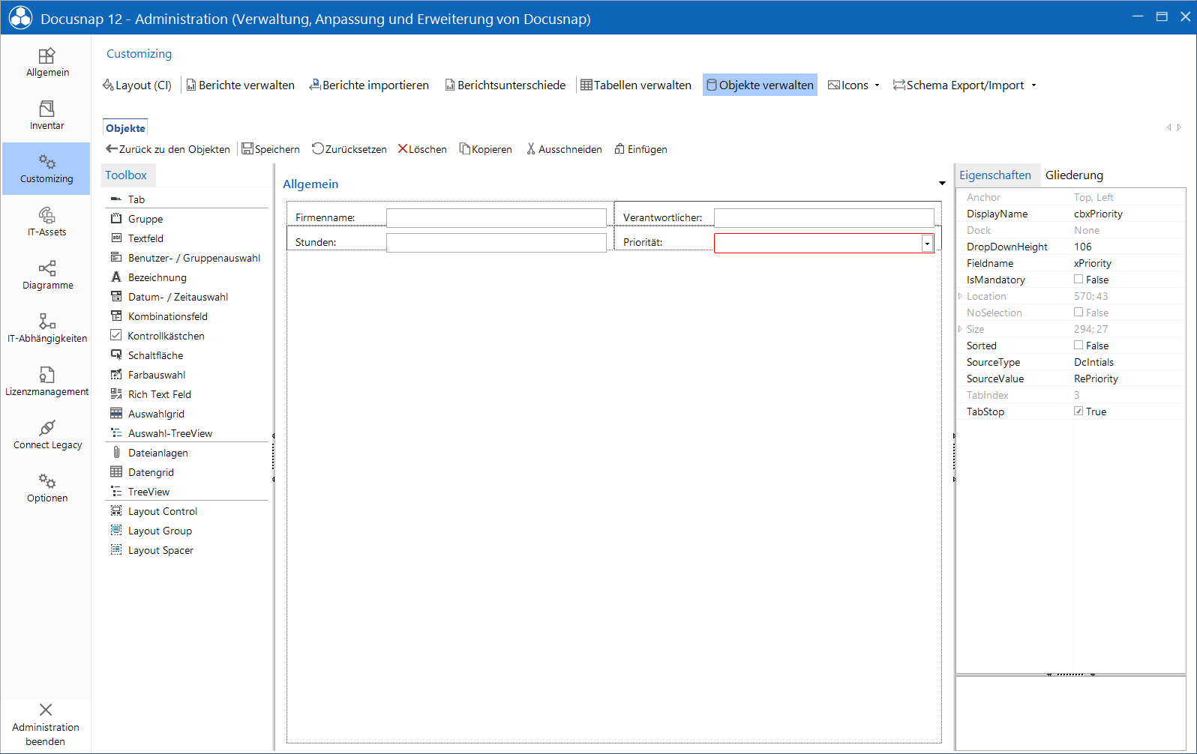
Task: Expand the Size property row
Action: tap(960, 329)
